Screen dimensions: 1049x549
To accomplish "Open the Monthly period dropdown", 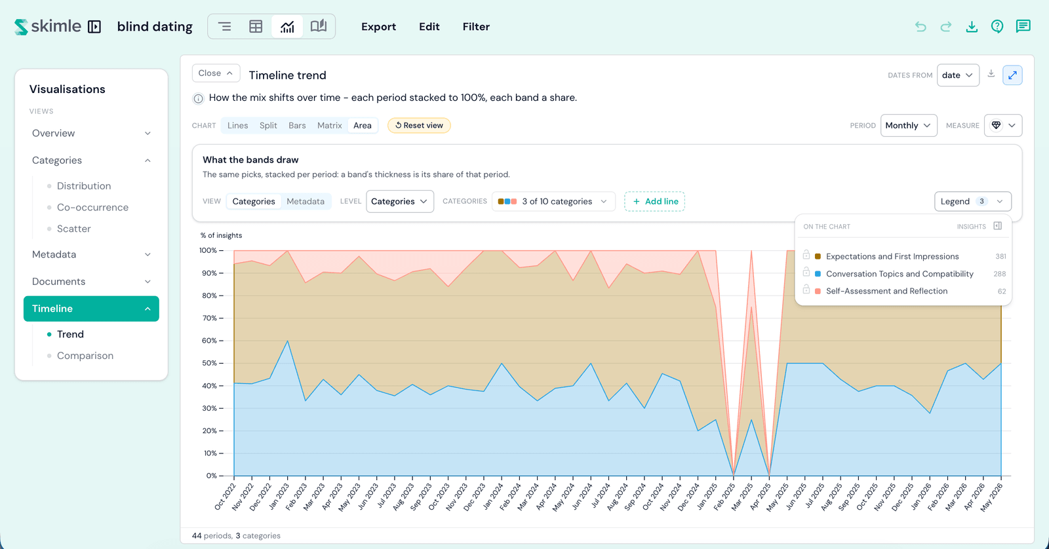I will coord(909,125).
